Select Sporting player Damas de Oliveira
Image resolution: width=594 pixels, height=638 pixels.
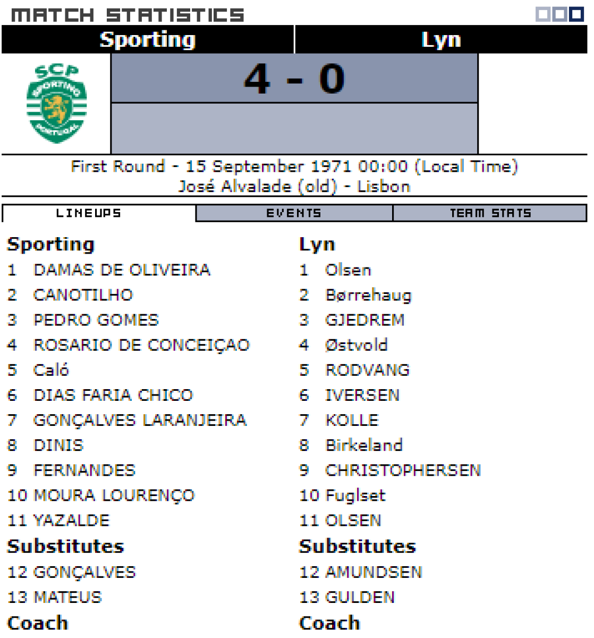(122, 270)
